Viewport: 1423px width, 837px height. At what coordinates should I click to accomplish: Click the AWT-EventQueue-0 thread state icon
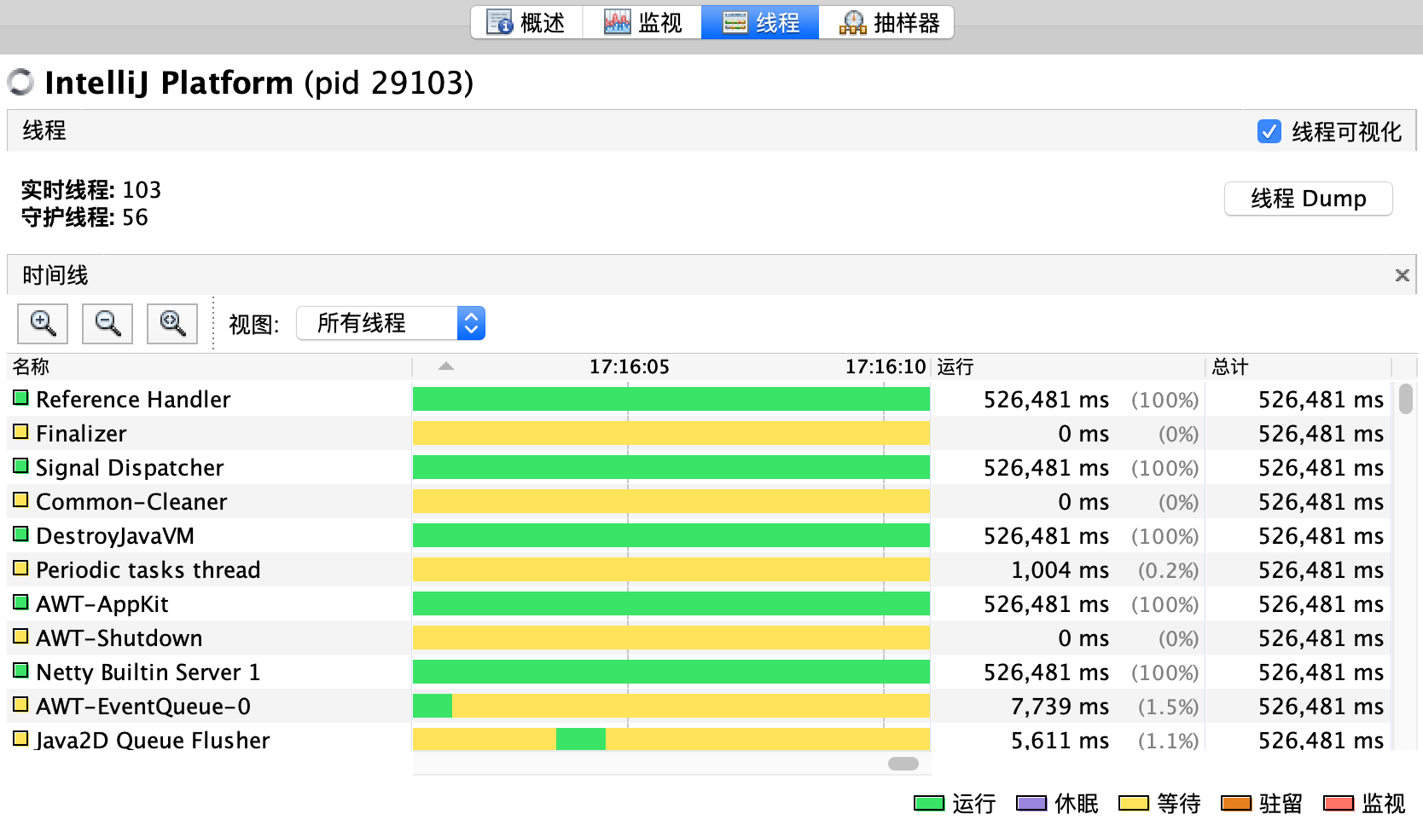point(21,705)
